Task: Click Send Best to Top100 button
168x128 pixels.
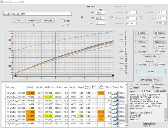Action: 150,79
